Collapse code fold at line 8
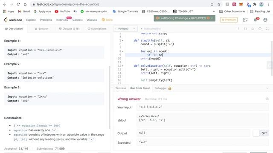 point(122,51)
